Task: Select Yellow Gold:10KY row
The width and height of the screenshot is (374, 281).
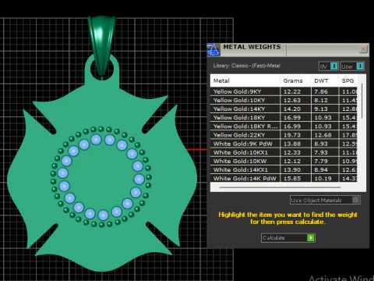Action: (284, 100)
